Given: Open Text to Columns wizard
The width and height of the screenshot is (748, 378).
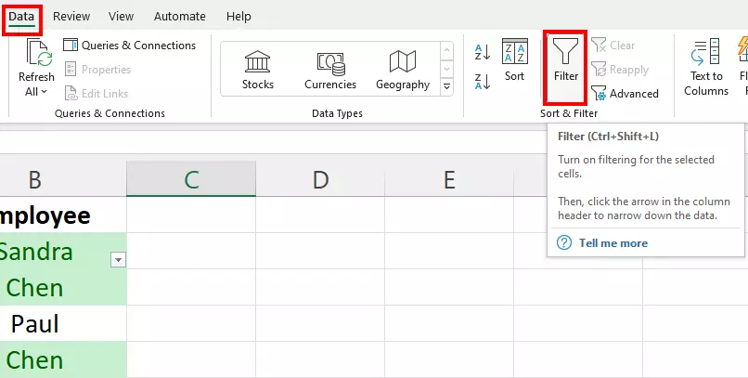Looking at the screenshot, I should coord(706,68).
